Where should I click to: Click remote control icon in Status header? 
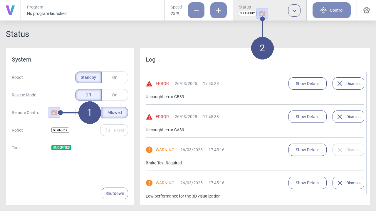[x=262, y=13]
